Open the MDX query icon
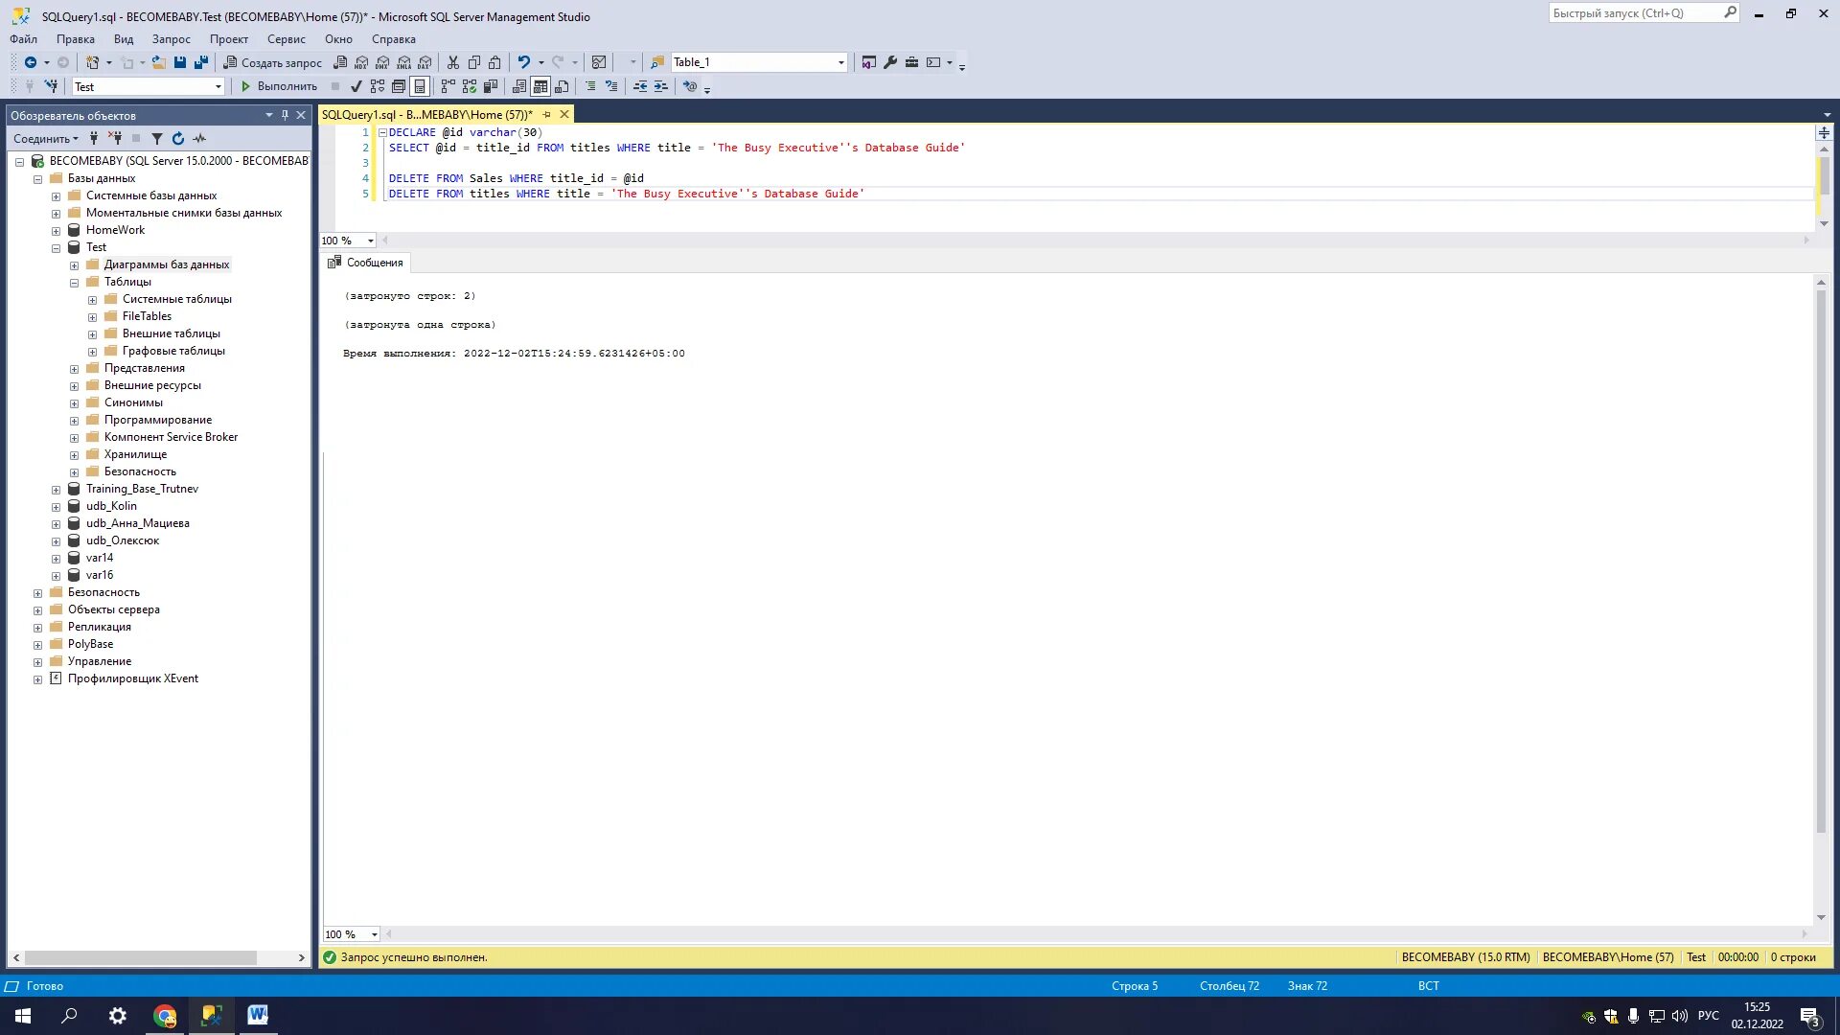Image resolution: width=1840 pixels, height=1035 pixels. coord(361,62)
